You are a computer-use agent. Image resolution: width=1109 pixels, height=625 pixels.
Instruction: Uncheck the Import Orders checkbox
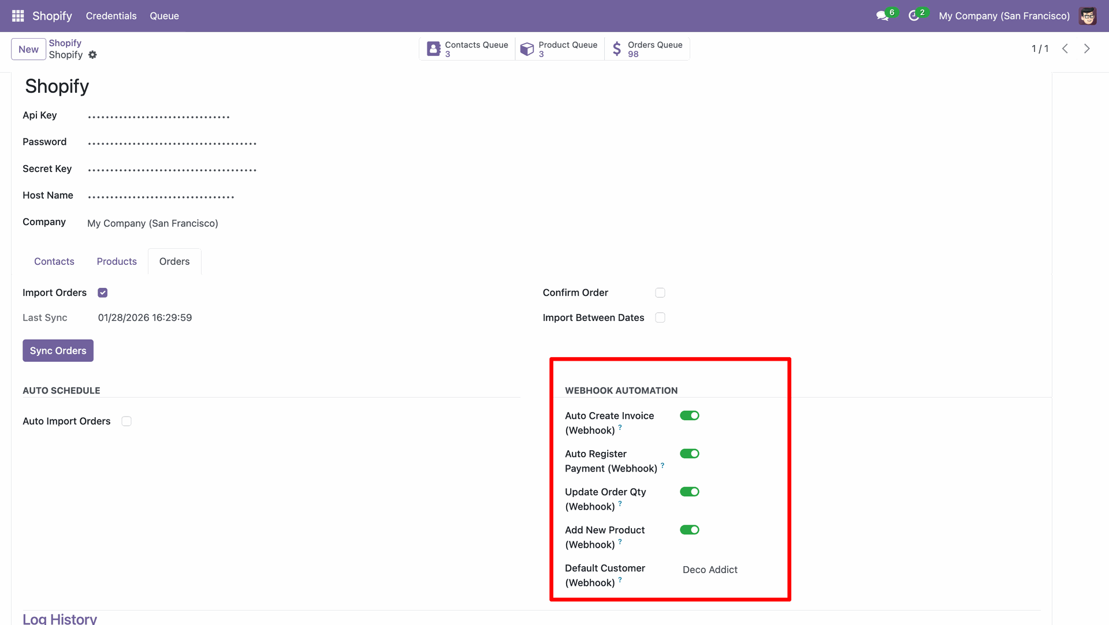(x=103, y=293)
